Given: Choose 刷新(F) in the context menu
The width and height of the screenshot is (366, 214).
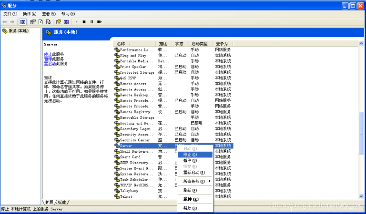Looking at the screenshot, I should pyautogui.click(x=195, y=191).
